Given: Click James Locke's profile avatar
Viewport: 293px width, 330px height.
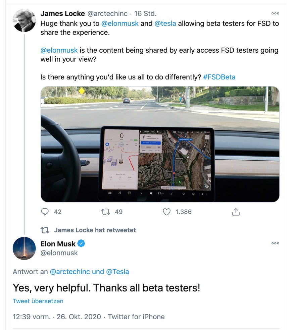Looking at the screenshot, I should (x=24, y=20).
